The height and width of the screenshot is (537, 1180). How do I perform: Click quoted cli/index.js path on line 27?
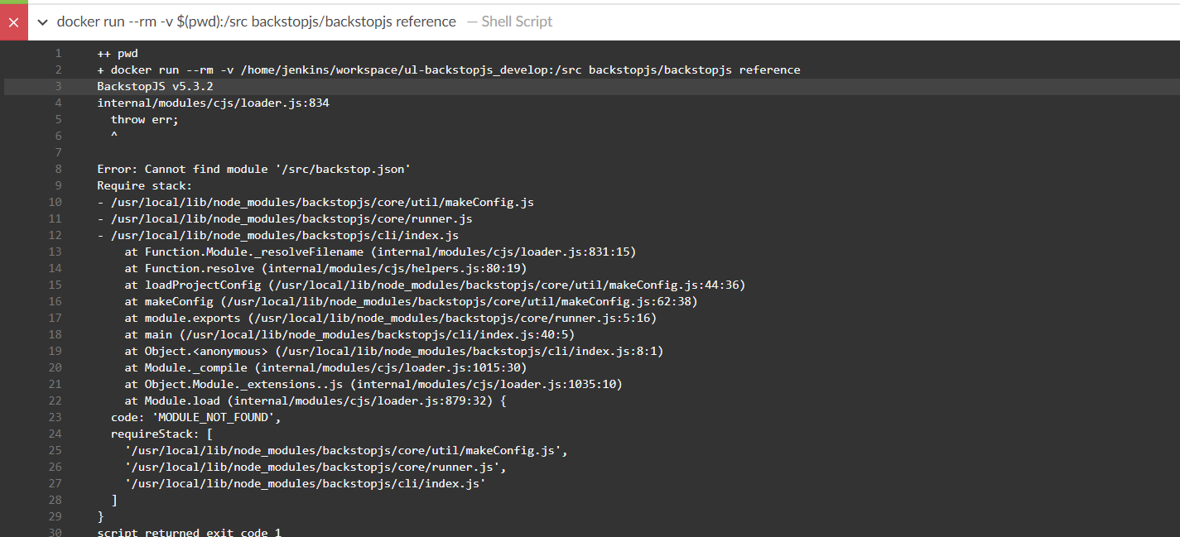pos(306,483)
